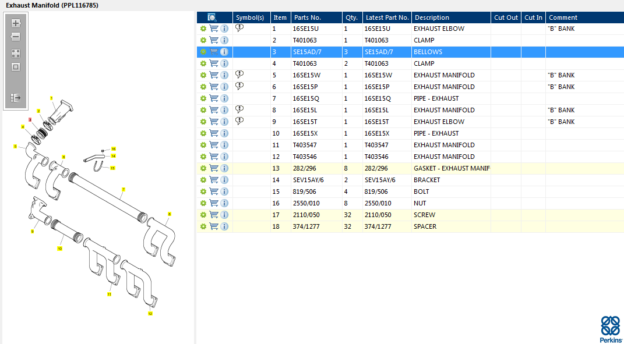Open the search filter icon in table header
Screen dimensions: 624x344
coord(213,17)
